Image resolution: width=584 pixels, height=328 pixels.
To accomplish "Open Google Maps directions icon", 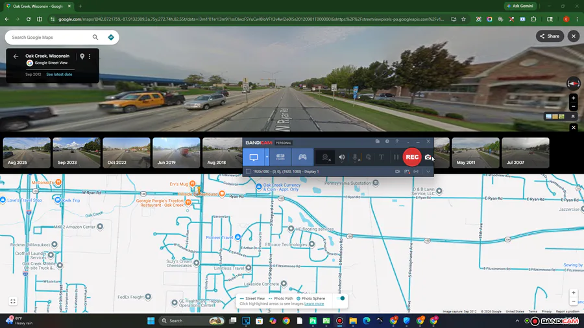I will pyautogui.click(x=110, y=37).
